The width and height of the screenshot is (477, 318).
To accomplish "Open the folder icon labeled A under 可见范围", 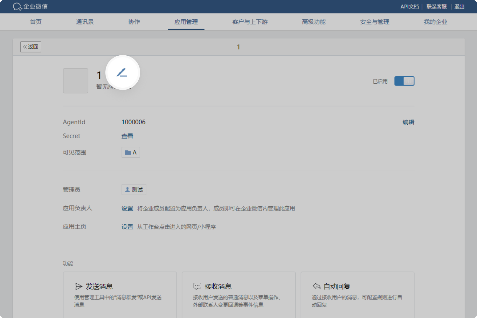I will [128, 152].
